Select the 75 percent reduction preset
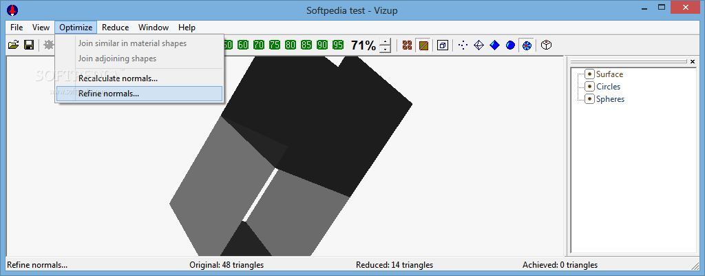705x276 pixels. [274, 45]
